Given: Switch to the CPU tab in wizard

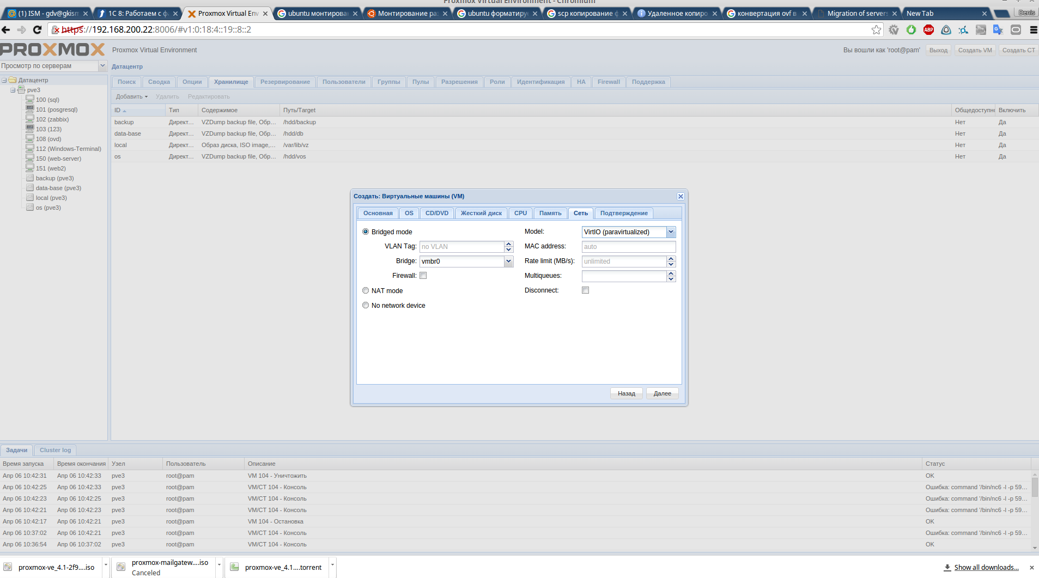Looking at the screenshot, I should [520, 214].
